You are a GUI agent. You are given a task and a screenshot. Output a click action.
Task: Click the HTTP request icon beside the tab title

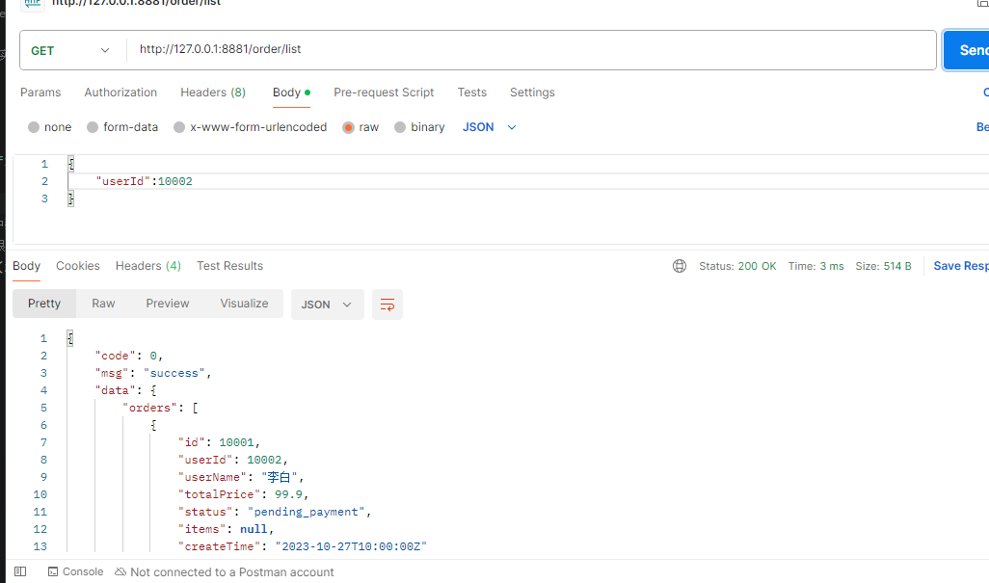pos(33,4)
